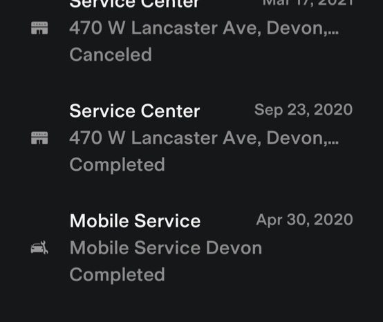383x322 pixels.
Task: Tap Completed status under Mobile Service Devon
Action: coord(118,274)
